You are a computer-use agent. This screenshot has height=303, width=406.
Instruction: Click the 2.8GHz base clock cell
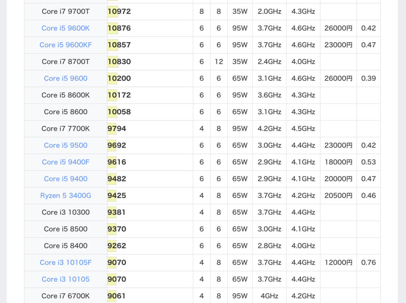269,246
